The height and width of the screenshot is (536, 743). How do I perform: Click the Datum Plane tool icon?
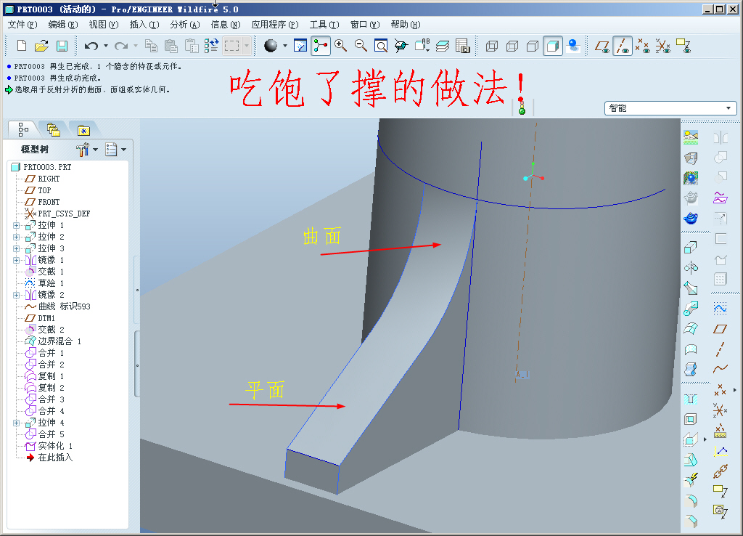pyautogui.click(x=721, y=329)
